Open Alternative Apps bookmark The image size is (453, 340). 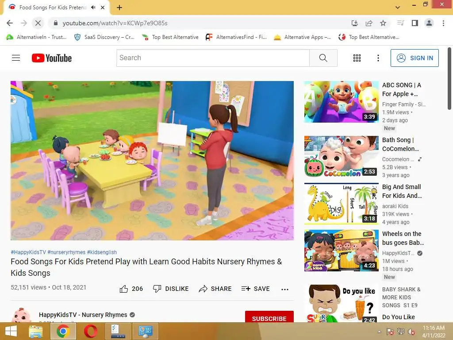pos(303,37)
